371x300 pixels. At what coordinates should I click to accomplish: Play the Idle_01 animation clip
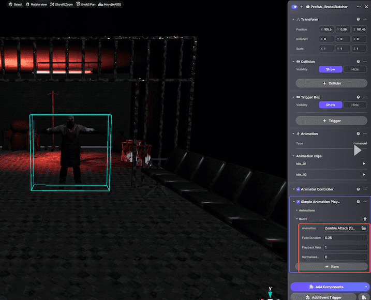tap(364, 164)
